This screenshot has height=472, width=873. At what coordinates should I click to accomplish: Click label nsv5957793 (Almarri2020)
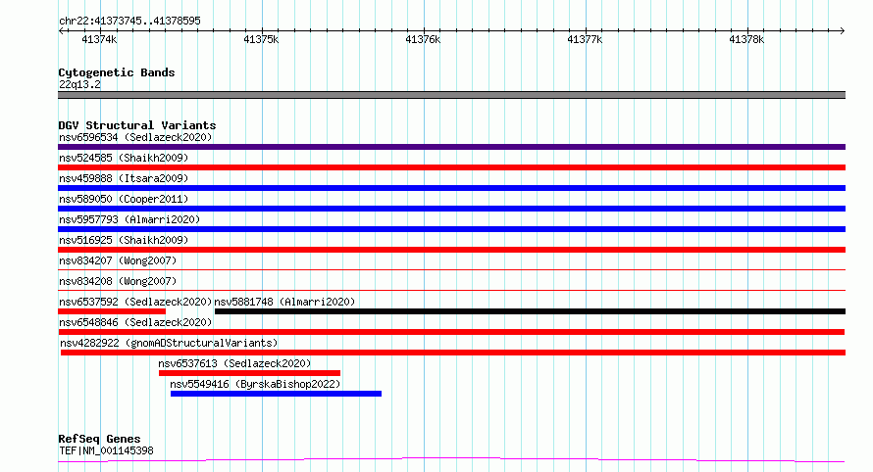click(x=129, y=219)
